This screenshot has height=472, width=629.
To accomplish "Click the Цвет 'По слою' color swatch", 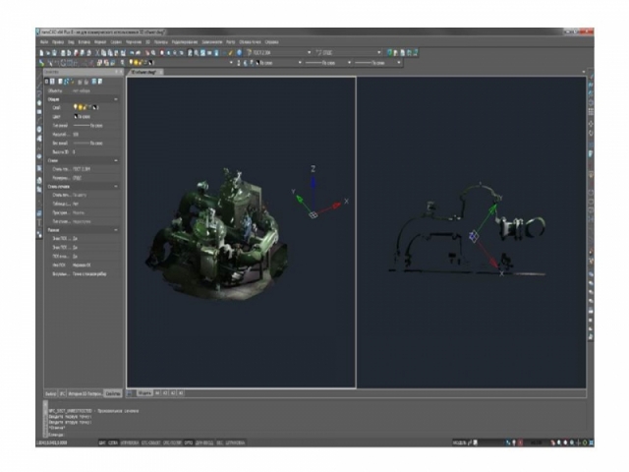I will click(x=78, y=116).
